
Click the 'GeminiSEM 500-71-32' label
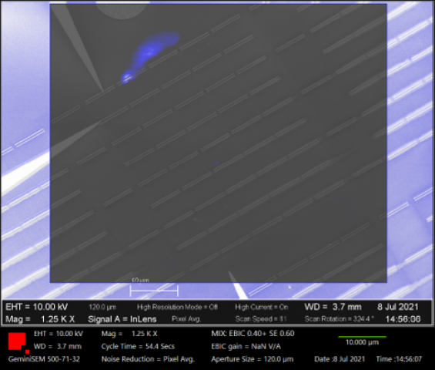click(x=44, y=359)
